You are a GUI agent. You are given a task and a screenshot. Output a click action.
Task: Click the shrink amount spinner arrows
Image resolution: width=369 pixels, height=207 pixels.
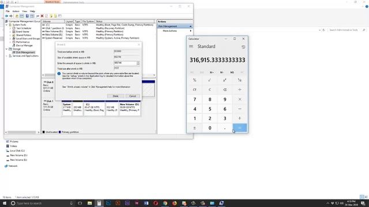[138, 63]
